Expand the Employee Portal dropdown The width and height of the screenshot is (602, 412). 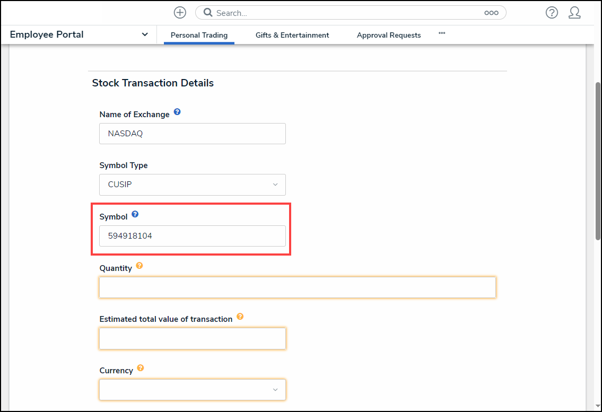point(145,34)
